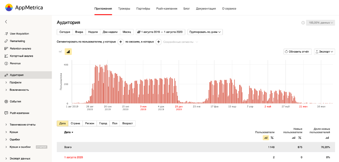Click 29 дек 2019 axis label
339x162 pixels.
179,108
